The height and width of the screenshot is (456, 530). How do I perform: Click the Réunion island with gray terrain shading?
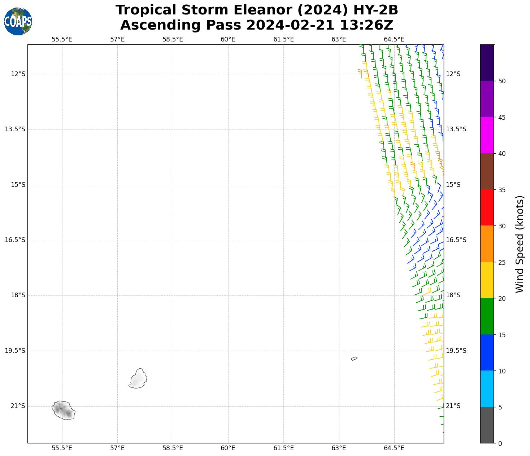(x=64, y=410)
